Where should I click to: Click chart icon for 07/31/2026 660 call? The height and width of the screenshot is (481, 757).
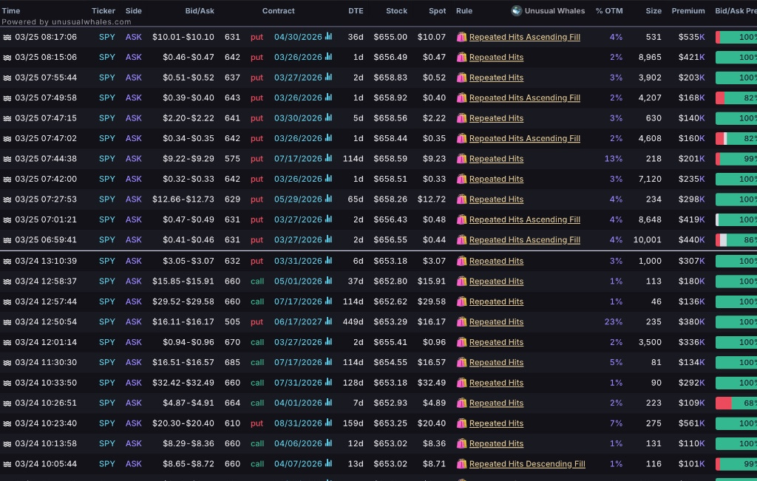[x=329, y=381]
